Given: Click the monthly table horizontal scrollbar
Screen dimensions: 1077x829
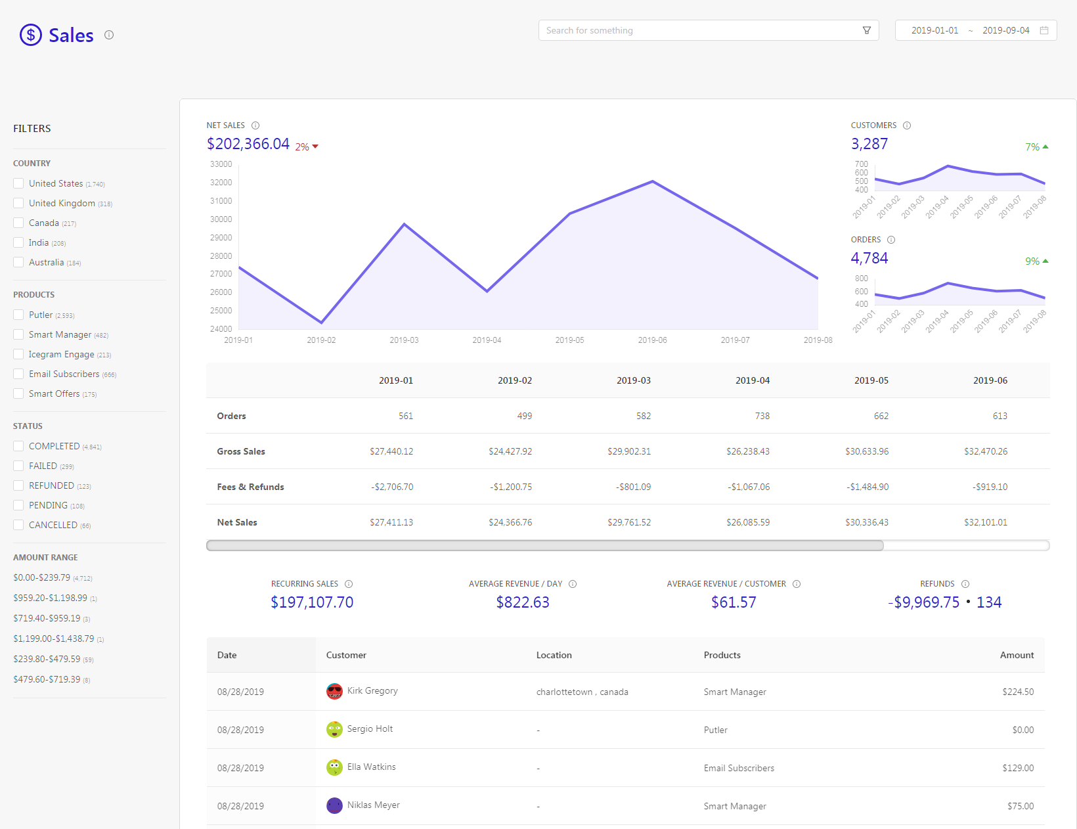Looking at the screenshot, I should [545, 545].
